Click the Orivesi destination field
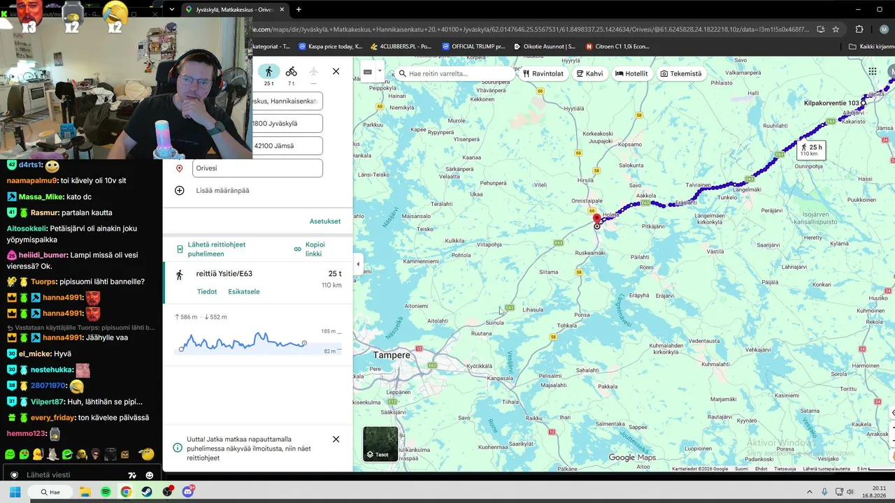 tap(257, 168)
